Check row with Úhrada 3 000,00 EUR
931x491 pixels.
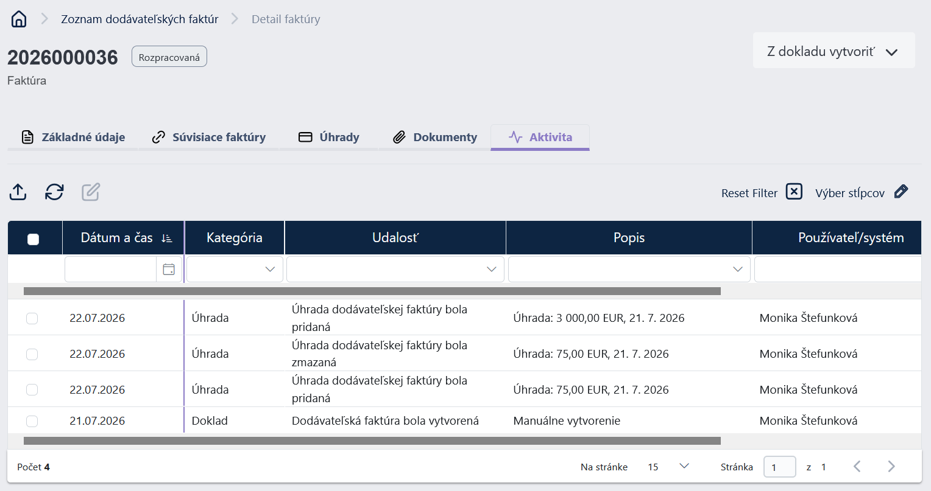32,318
